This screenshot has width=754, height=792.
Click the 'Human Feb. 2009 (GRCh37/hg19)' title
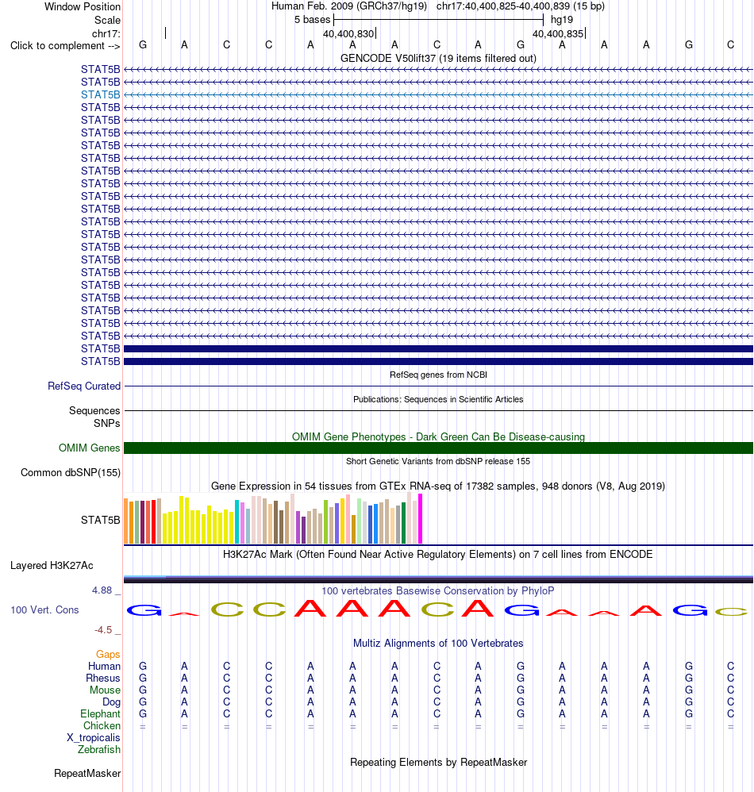click(349, 6)
